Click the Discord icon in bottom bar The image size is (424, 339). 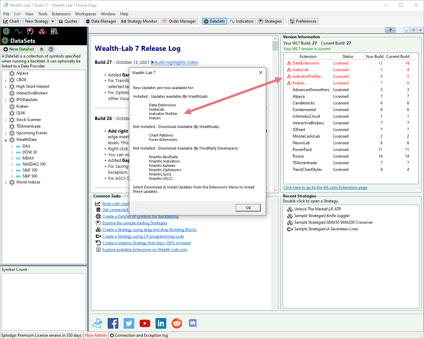coord(193,323)
